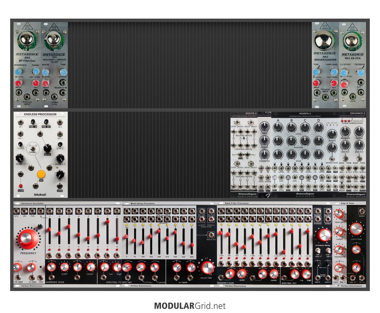Flip the left odd/even switch on Bark Filter
Image resolution: width=380 pixels, height=313 pixels.
[x=318, y=251]
